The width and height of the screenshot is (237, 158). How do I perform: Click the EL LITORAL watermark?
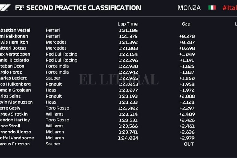(x=118, y=79)
